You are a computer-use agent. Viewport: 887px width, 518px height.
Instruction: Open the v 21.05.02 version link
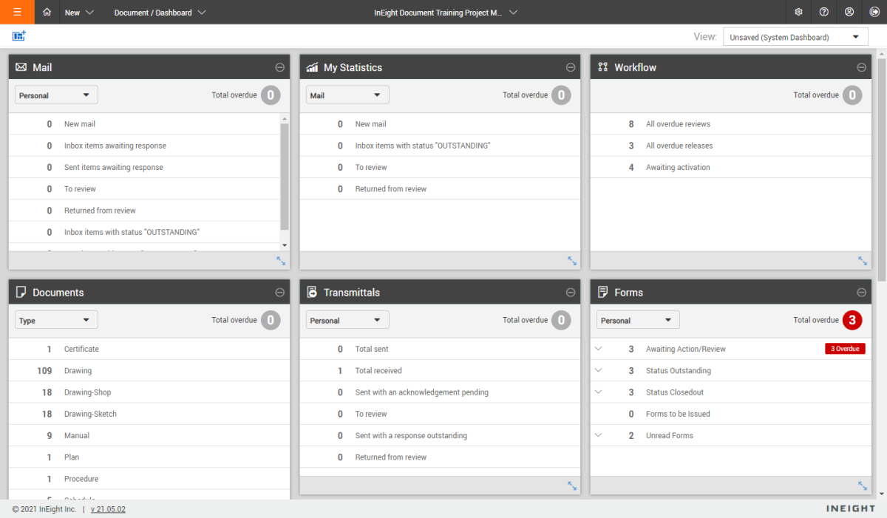pyautogui.click(x=108, y=509)
